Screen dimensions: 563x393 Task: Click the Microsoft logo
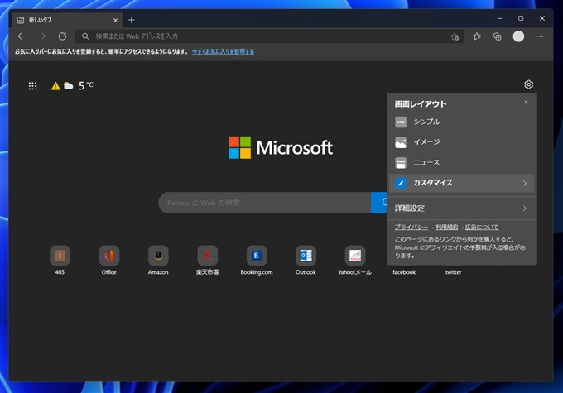(x=281, y=147)
